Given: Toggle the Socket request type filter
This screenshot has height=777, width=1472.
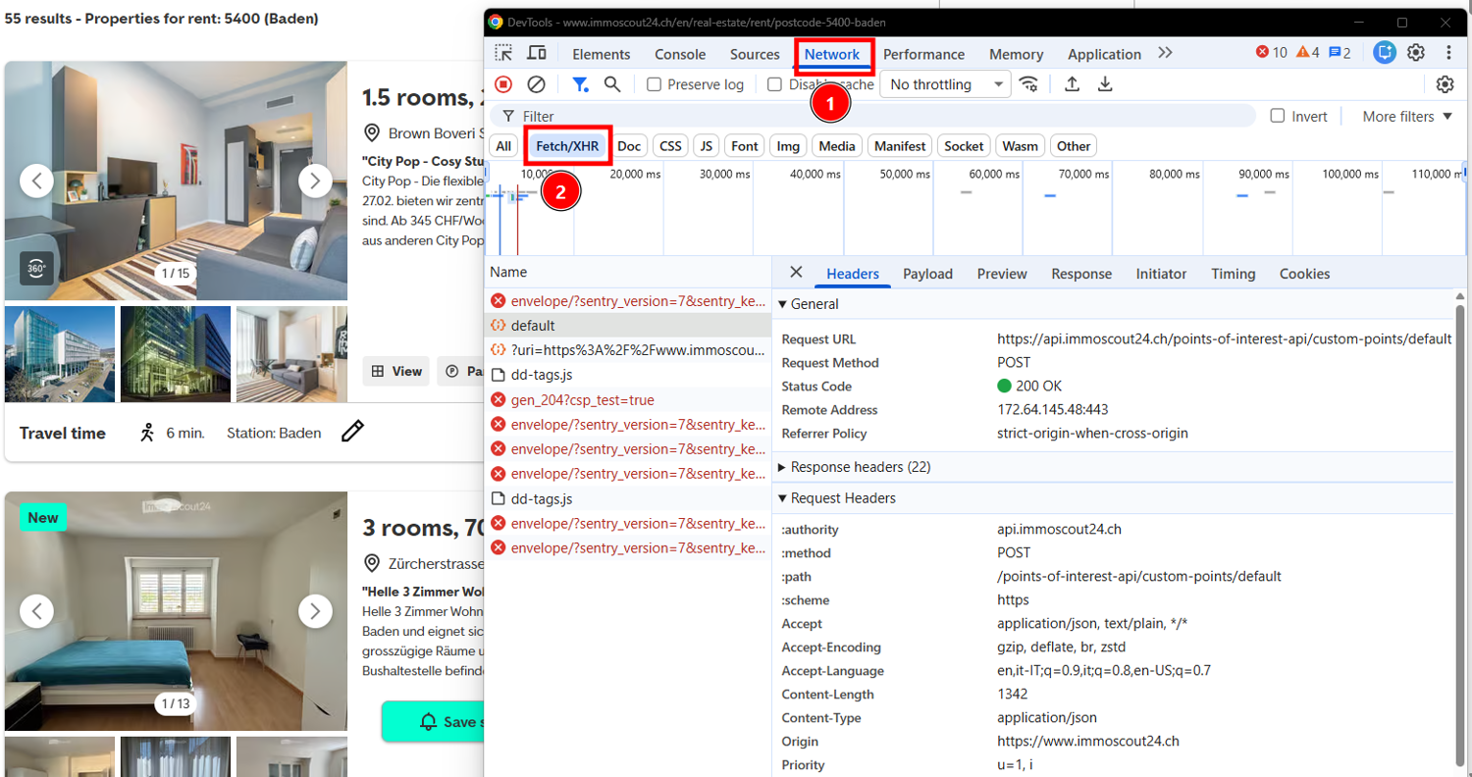Looking at the screenshot, I should pyautogui.click(x=964, y=146).
